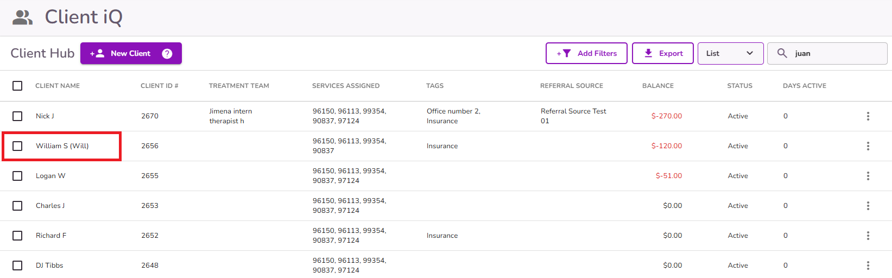Screen dimensions: 892x278
Task: Sort by the BALANCE column header
Action: pyautogui.click(x=658, y=86)
